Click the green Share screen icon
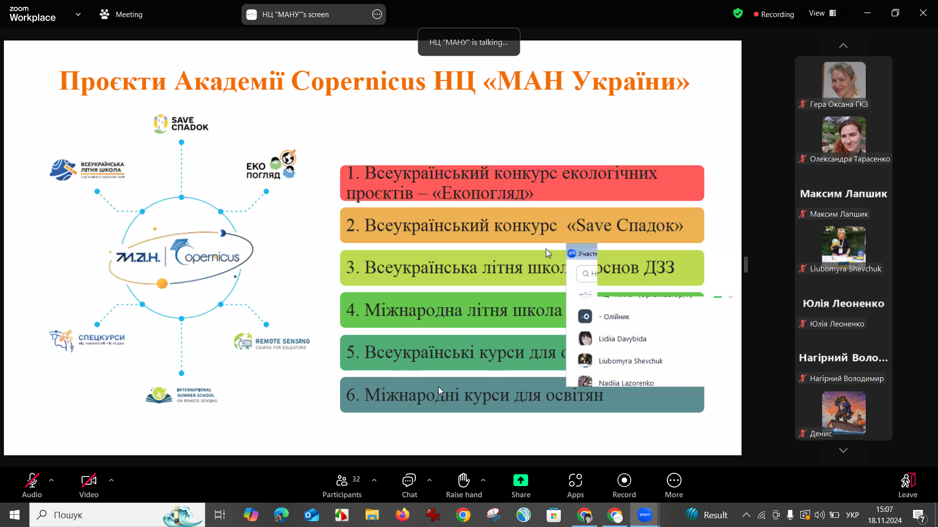The image size is (938, 527). pyautogui.click(x=520, y=481)
